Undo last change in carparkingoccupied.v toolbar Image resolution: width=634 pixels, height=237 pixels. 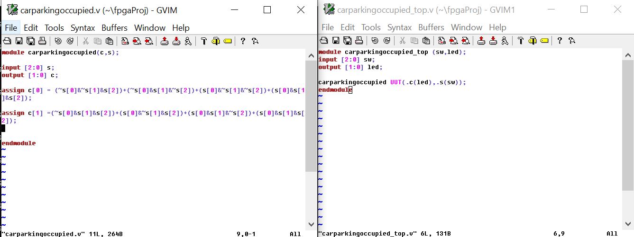tap(58, 41)
